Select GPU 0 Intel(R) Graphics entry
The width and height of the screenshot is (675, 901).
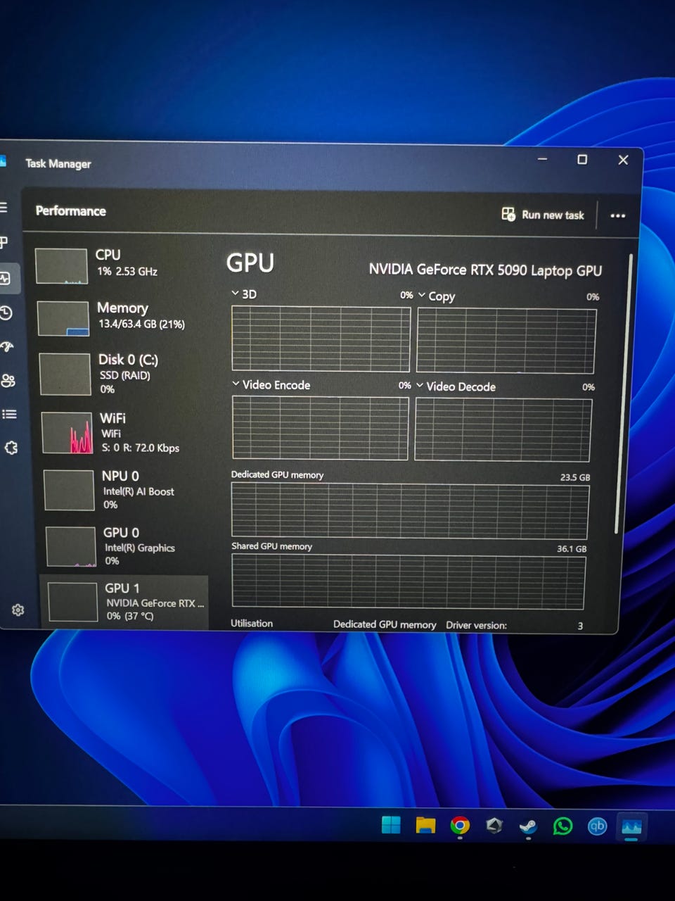coord(127,546)
